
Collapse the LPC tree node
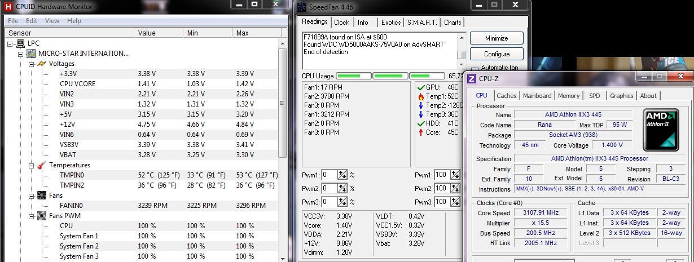(x=10, y=43)
